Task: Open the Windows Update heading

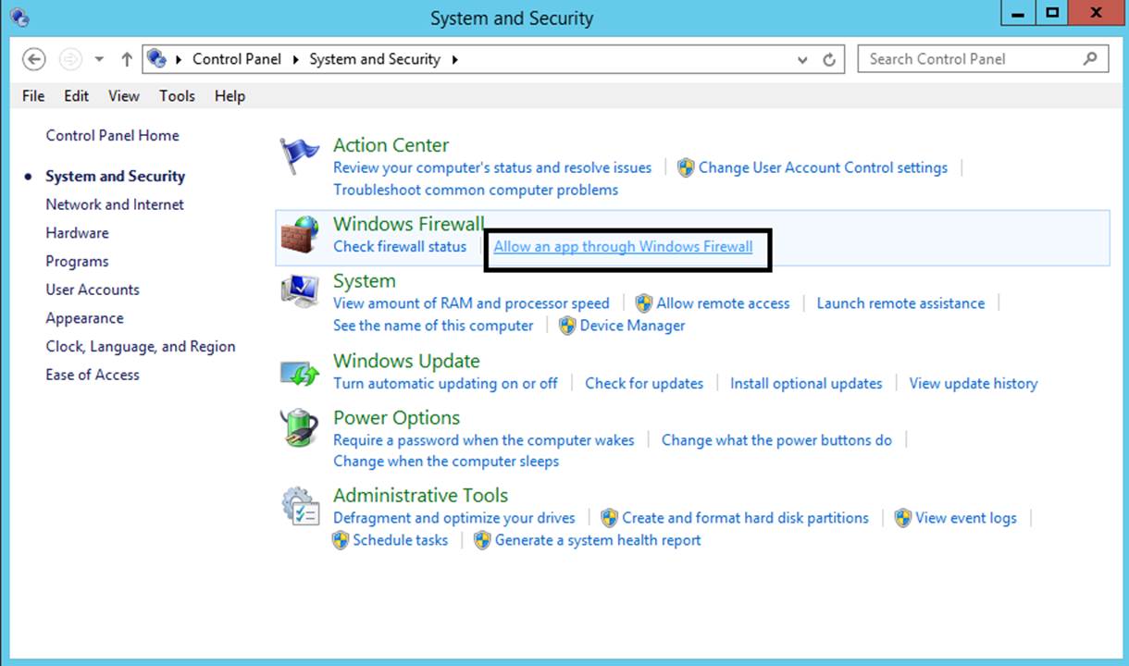Action: [x=406, y=361]
